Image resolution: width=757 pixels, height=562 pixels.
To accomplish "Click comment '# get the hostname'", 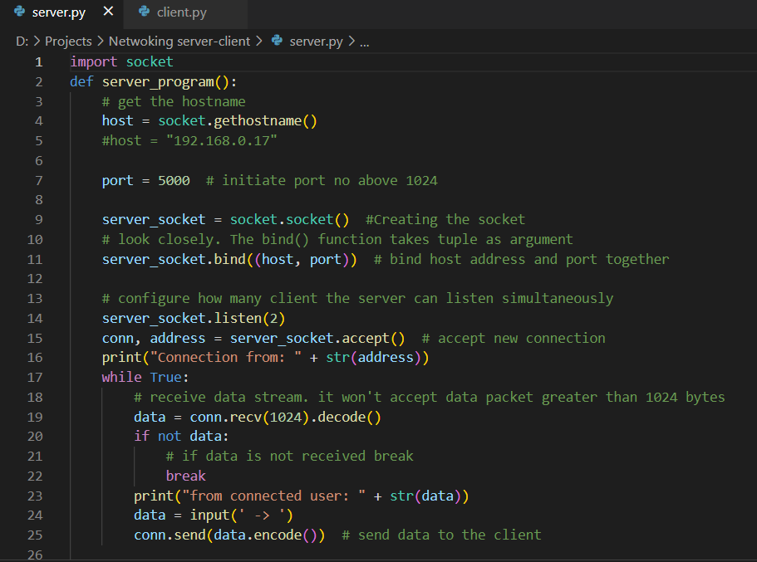I will [174, 102].
